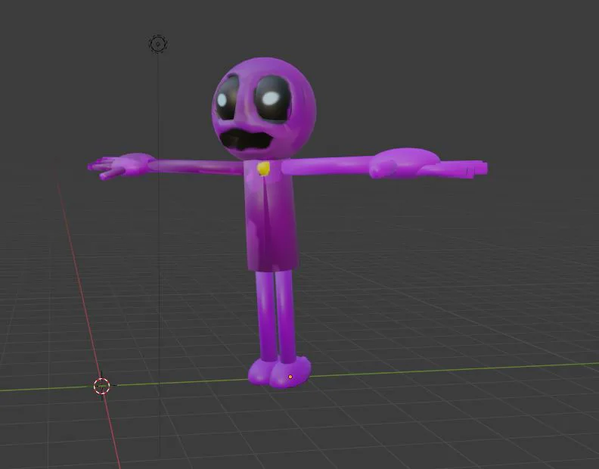Select the purple character's round head
This screenshot has width=599, height=469.
pos(264,109)
